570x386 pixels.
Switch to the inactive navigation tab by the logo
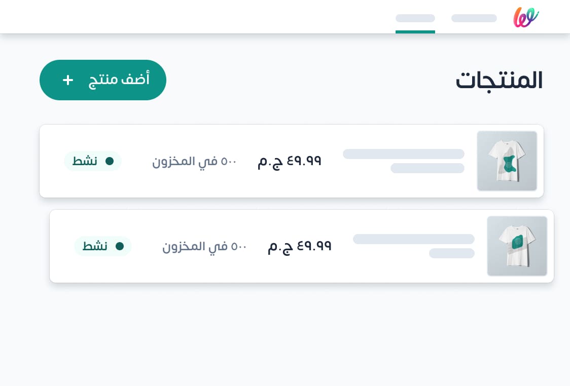(x=474, y=18)
